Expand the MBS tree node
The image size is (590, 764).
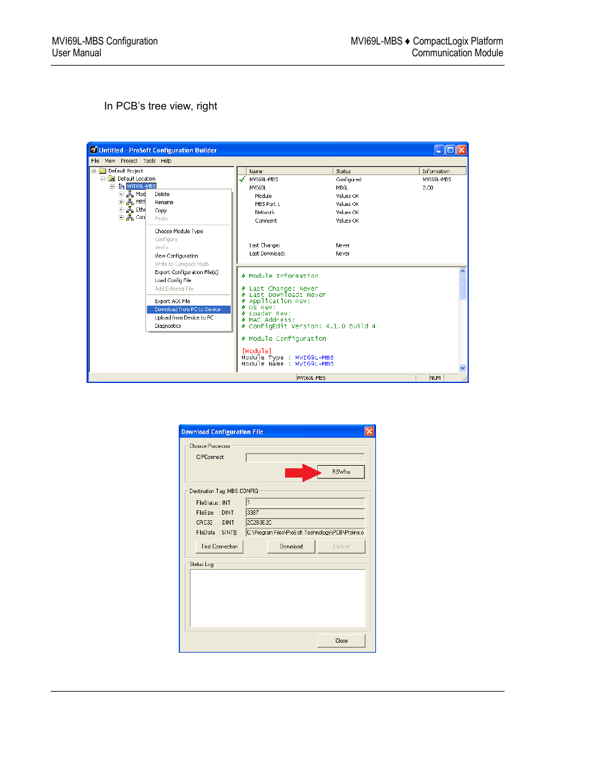tap(121, 202)
